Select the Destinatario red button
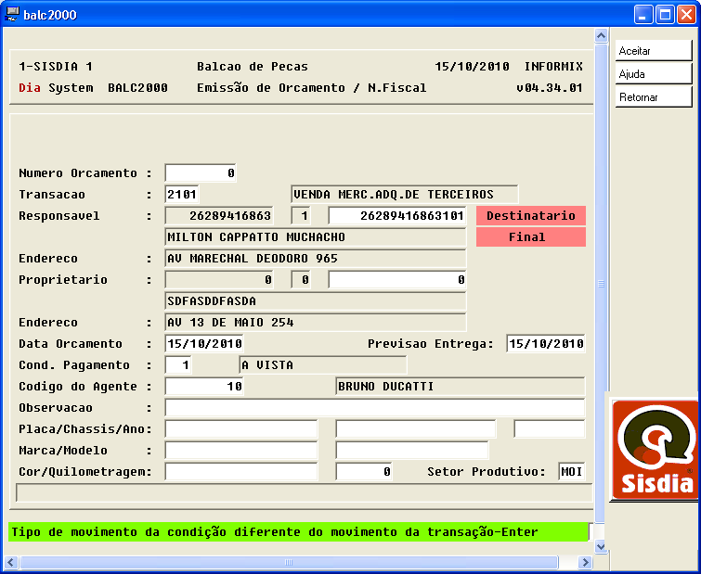 point(531,215)
